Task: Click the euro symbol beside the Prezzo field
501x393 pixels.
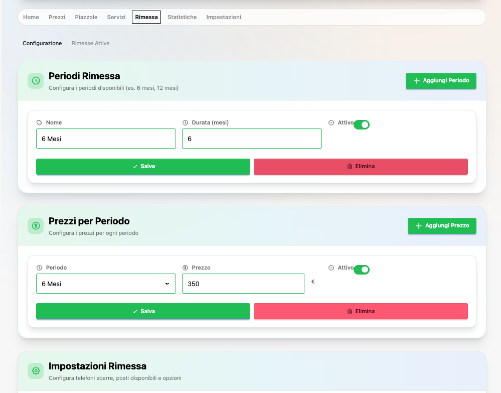Action: tap(312, 282)
